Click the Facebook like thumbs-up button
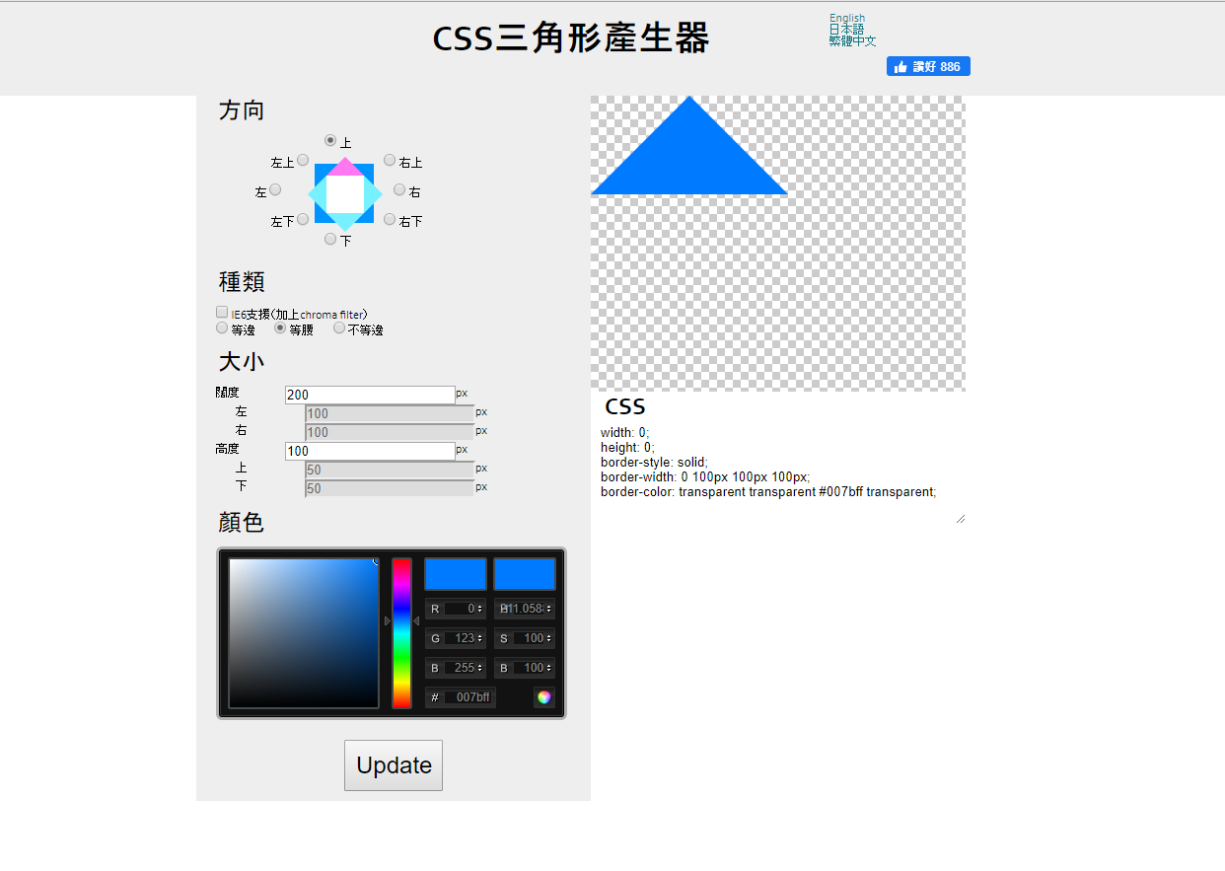1225x871 pixels. click(928, 66)
